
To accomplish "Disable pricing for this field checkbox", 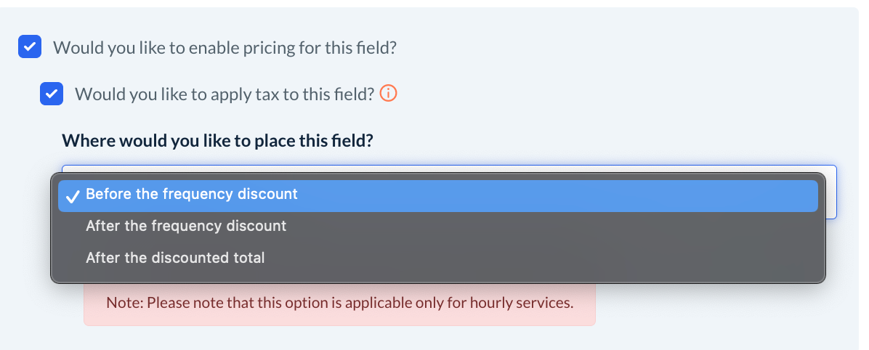I will point(30,48).
